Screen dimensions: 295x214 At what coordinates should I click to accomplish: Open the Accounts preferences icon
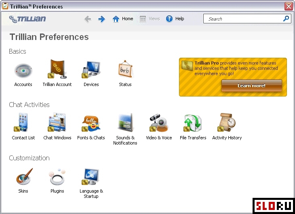coord(23,71)
